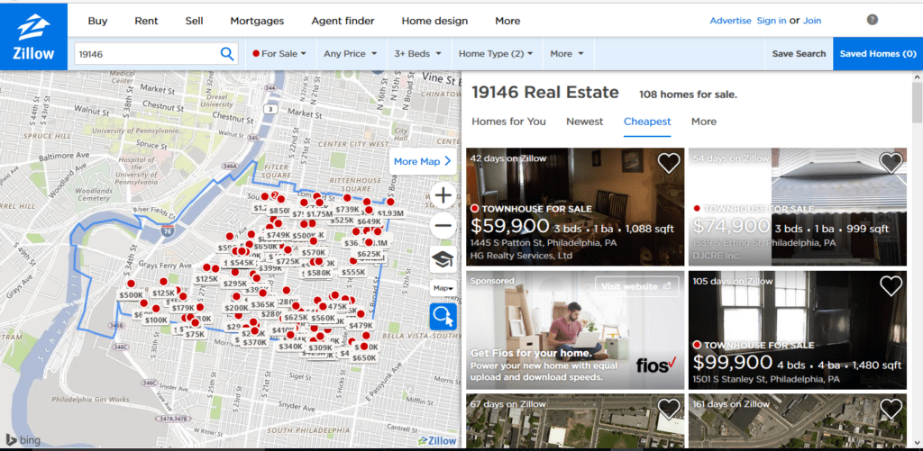Activate the draw search area tool
This screenshot has height=451, width=923.
pos(443,317)
